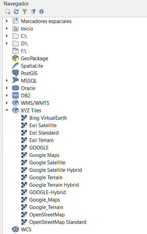Click the Marcadores espaciales text label
The width and height of the screenshot is (147, 234).
[46, 21]
